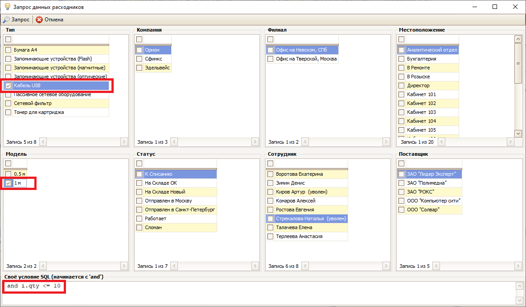The image size is (526, 307).
Task: Check the Сломан status checkbox
Action: pyautogui.click(x=139, y=228)
